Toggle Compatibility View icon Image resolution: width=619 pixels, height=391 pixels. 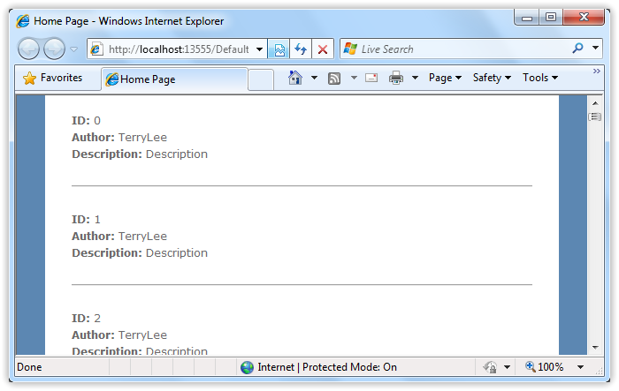[279, 49]
